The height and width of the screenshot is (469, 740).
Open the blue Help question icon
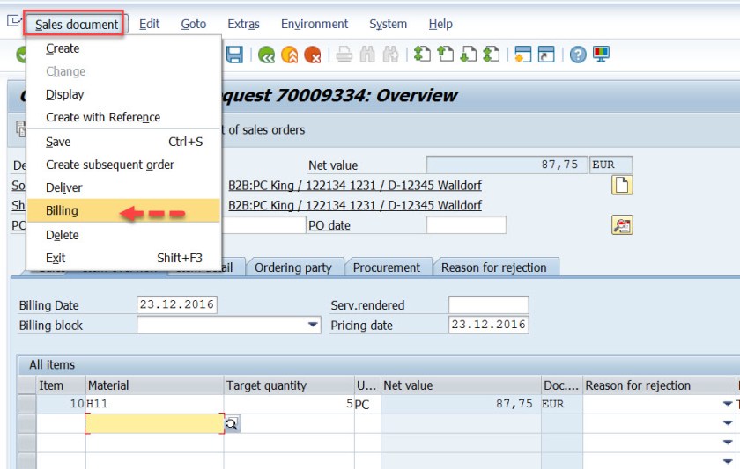pos(578,55)
